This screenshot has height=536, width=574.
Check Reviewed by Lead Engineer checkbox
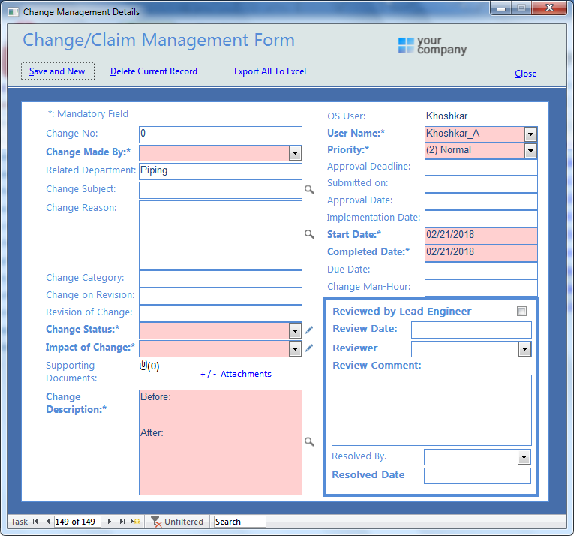tap(521, 311)
